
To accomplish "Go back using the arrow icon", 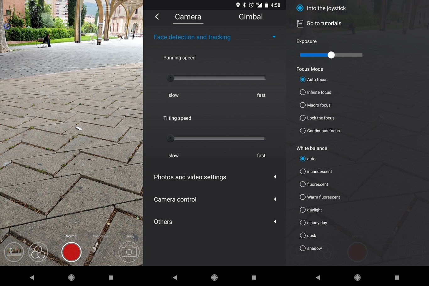I will (157, 17).
